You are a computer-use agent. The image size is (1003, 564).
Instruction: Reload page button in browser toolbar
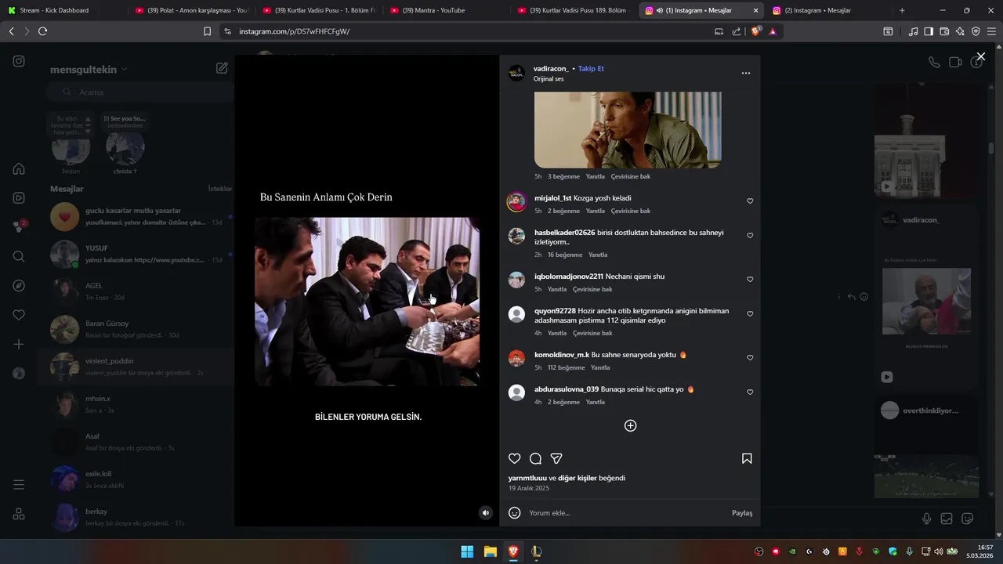(42, 31)
